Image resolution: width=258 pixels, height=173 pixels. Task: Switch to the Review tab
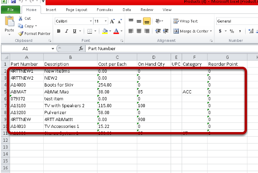click(147, 10)
